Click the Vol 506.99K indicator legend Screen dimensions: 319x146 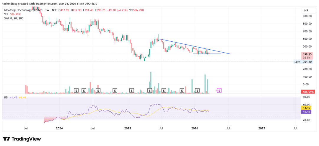click(x=12, y=14)
